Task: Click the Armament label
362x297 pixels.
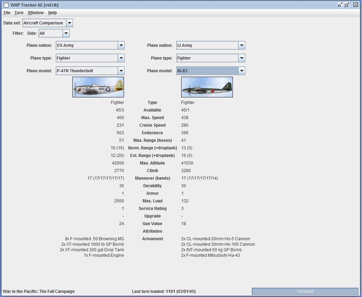Action: 152,239
